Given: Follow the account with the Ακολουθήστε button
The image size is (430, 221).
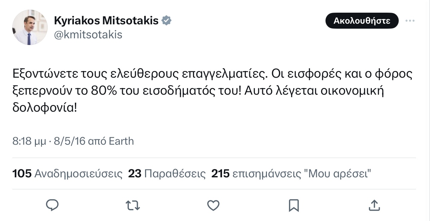Looking at the screenshot, I should point(362,21).
